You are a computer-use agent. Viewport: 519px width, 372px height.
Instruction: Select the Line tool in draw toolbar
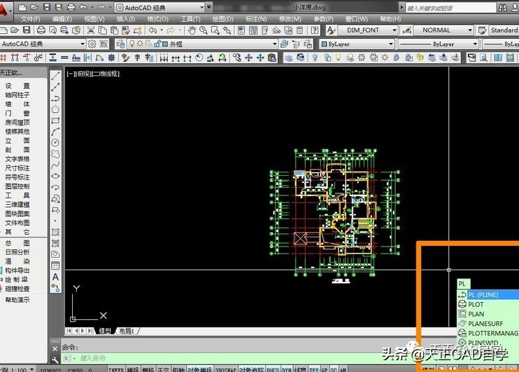55,76
